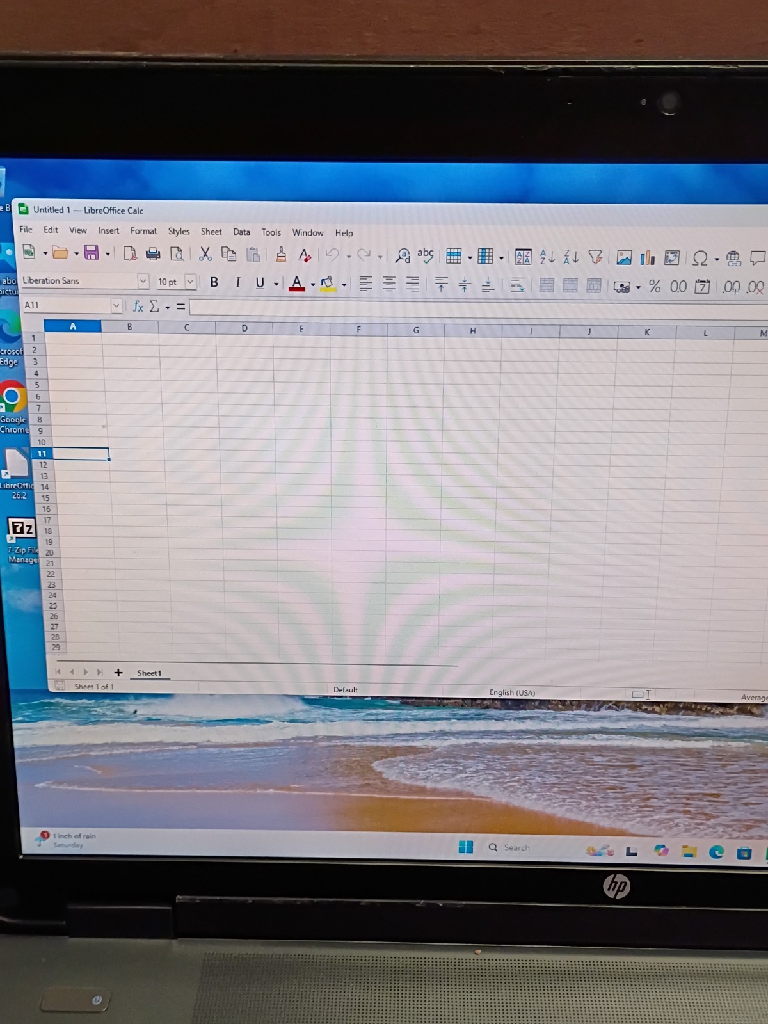768x1024 pixels.
Task: Open the Data menu
Action: pos(241,232)
